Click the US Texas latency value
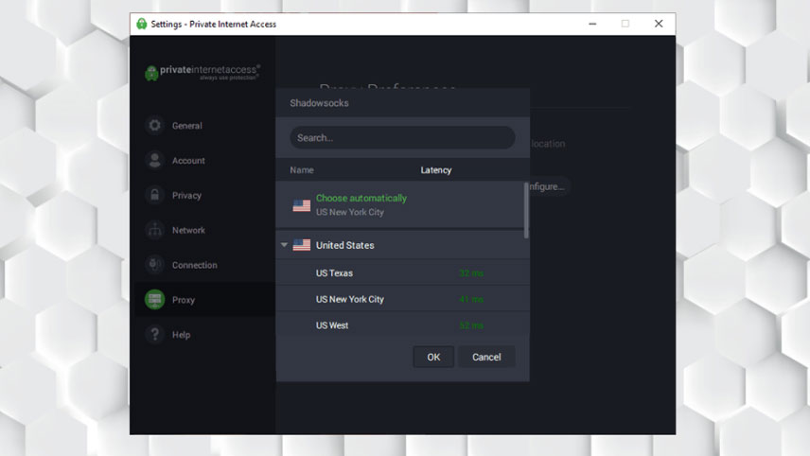The image size is (810, 456). [471, 273]
